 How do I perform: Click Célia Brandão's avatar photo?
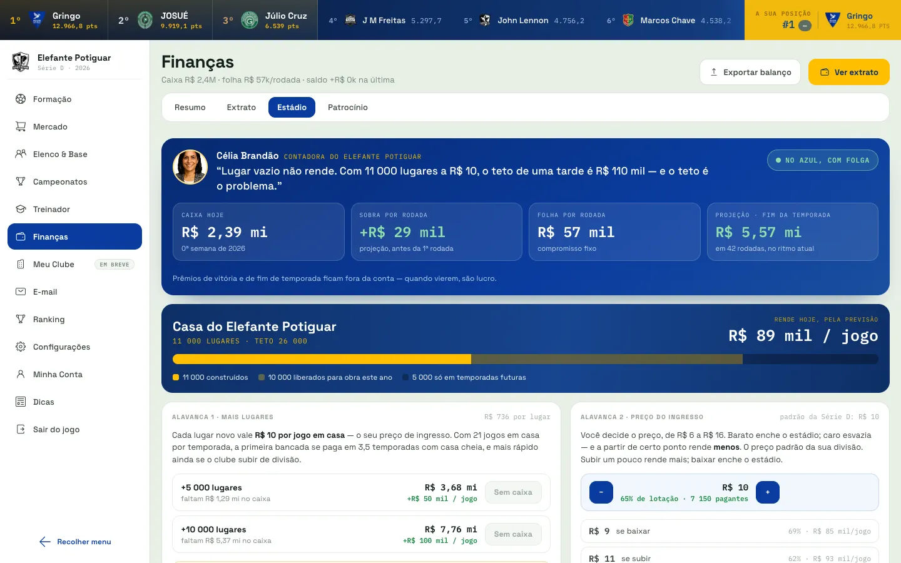pos(190,167)
